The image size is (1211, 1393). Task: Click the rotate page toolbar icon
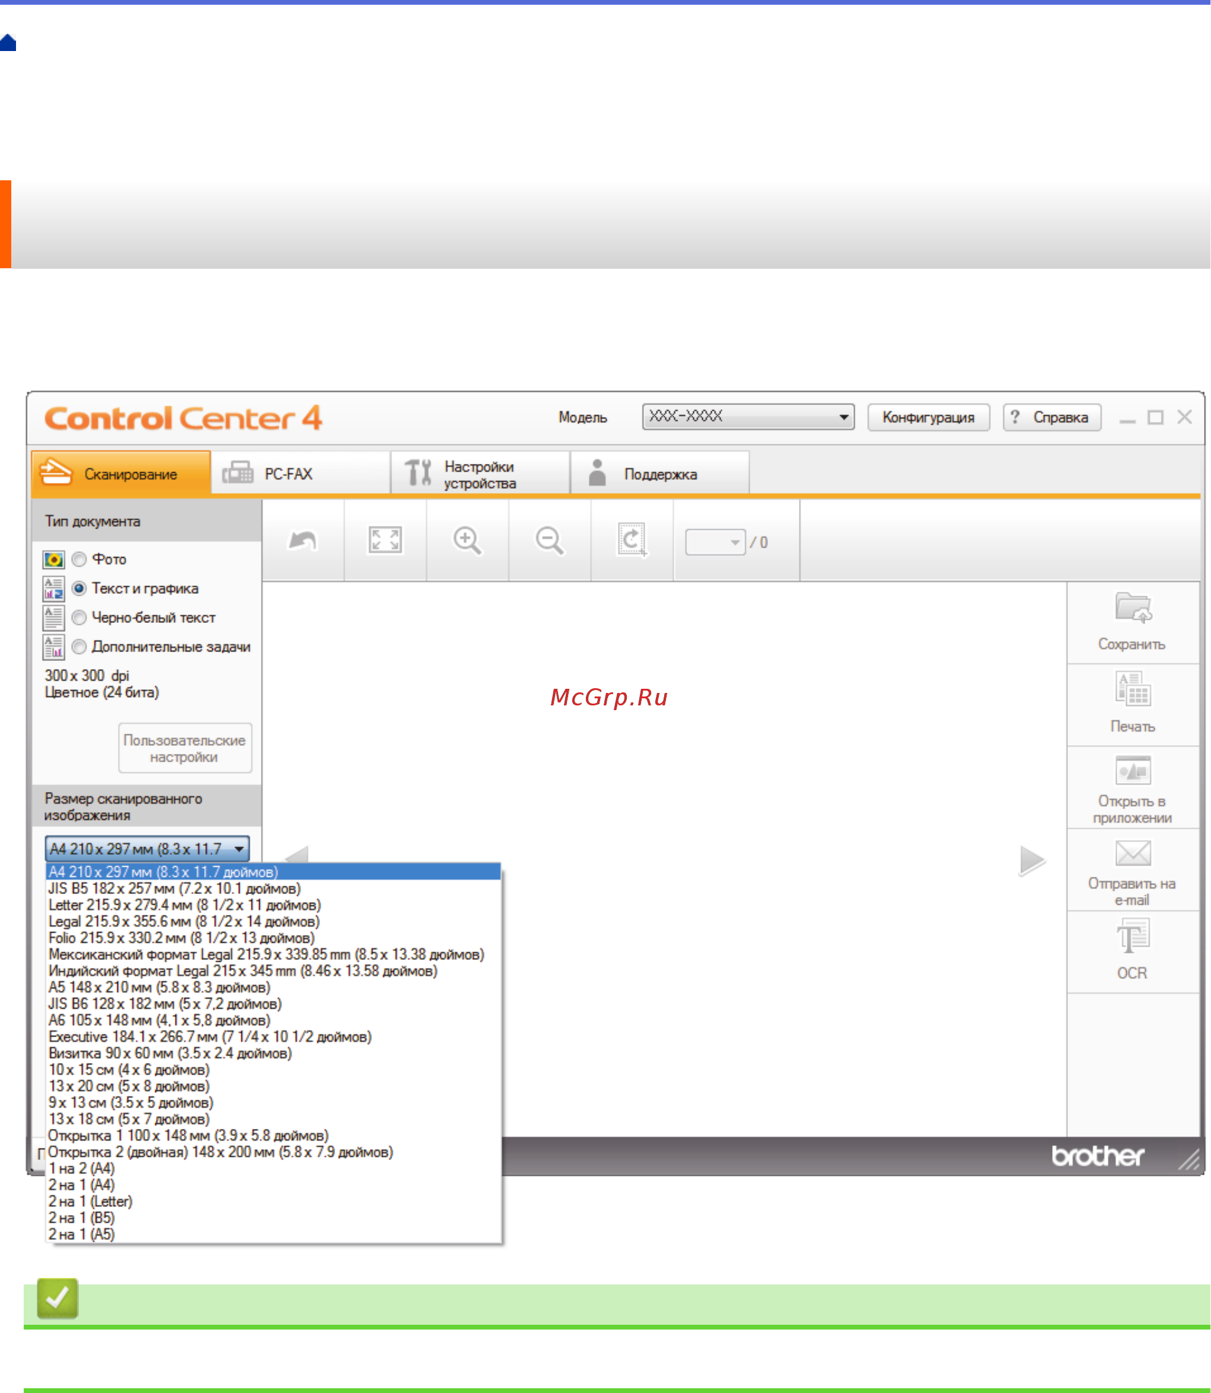click(x=633, y=540)
